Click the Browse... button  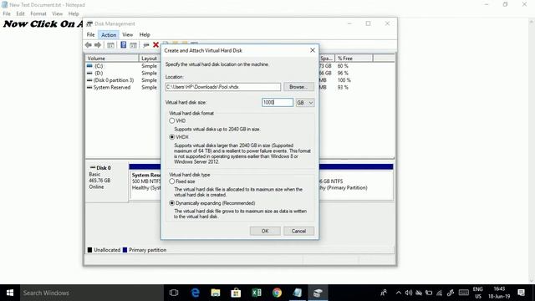click(298, 87)
